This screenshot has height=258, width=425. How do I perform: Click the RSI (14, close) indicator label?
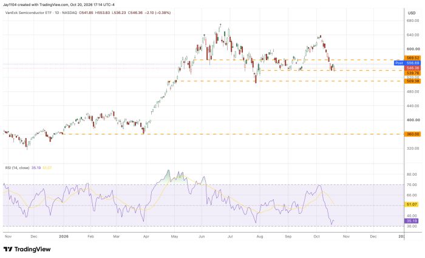click(x=17, y=168)
